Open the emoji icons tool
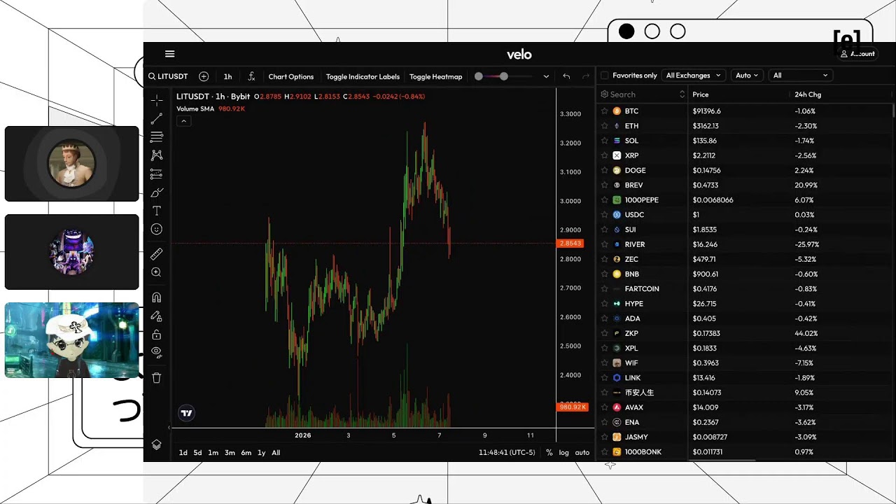Viewport: 896px width, 504px height. coord(156,229)
